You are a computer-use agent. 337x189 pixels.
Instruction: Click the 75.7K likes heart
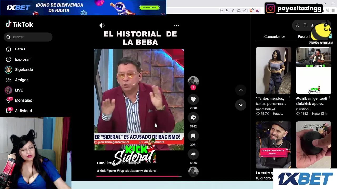click(258, 114)
